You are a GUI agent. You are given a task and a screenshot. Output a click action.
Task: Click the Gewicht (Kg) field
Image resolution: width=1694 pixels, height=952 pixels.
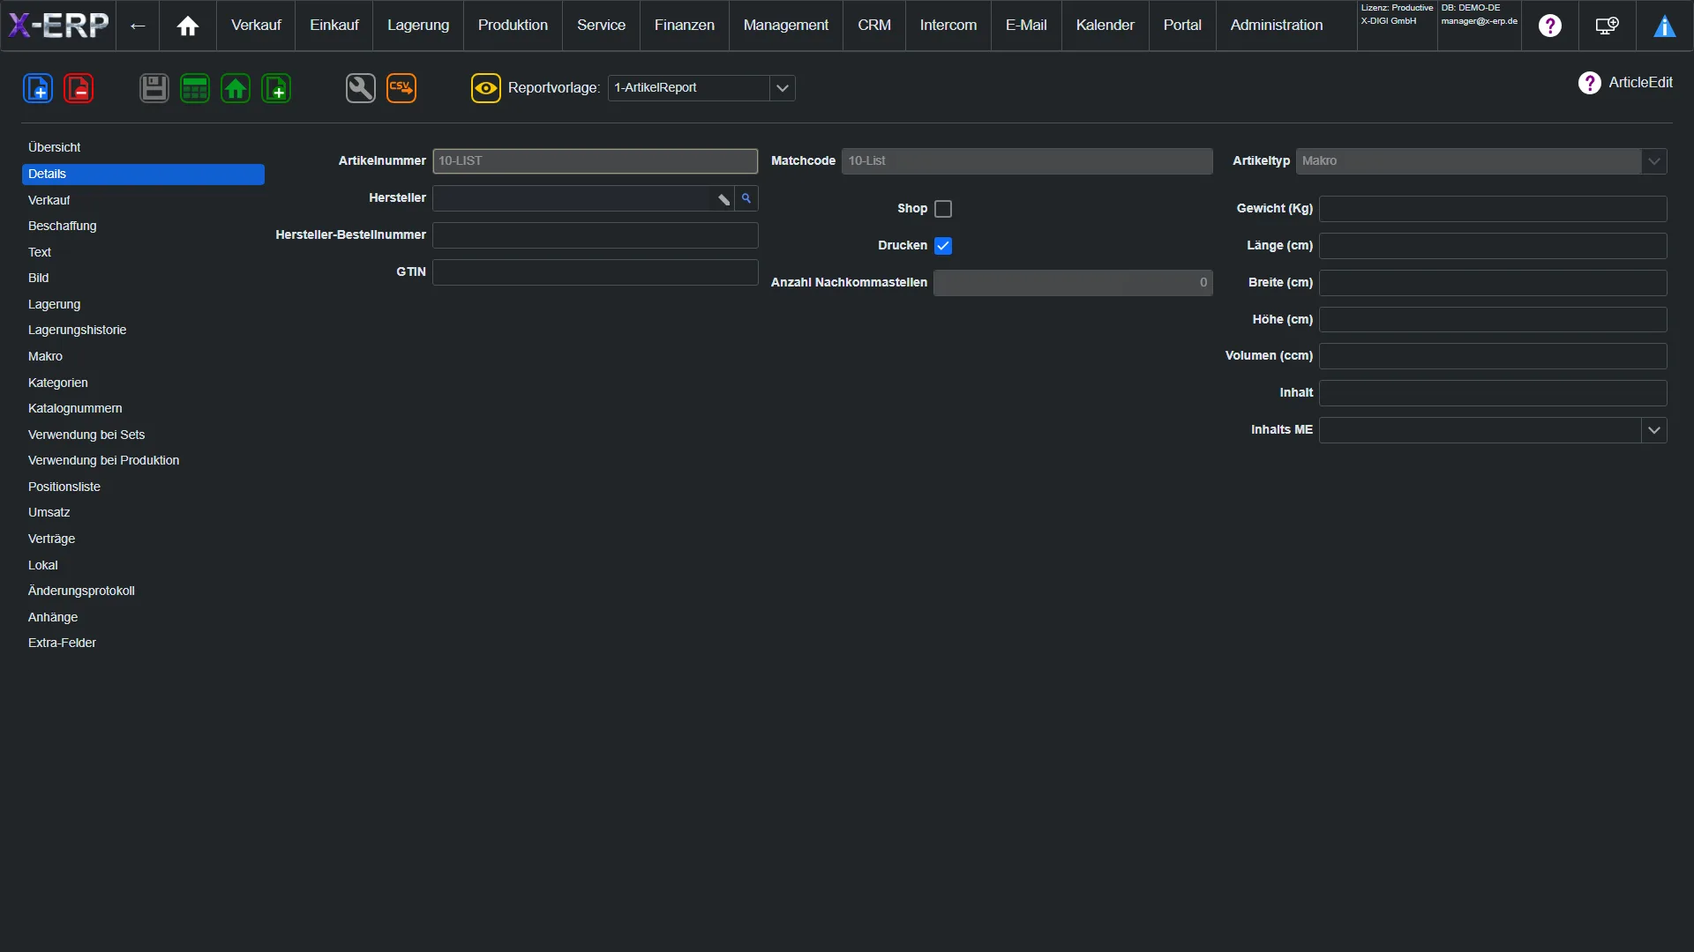[x=1493, y=209]
